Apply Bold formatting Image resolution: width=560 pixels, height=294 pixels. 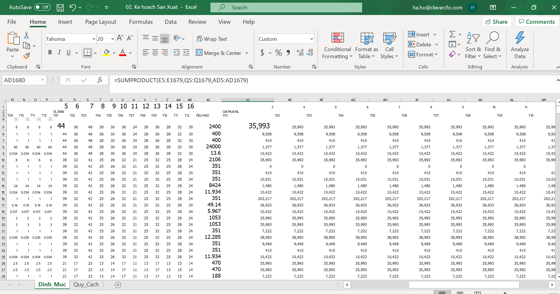pyautogui.click(x=50, y=53)
